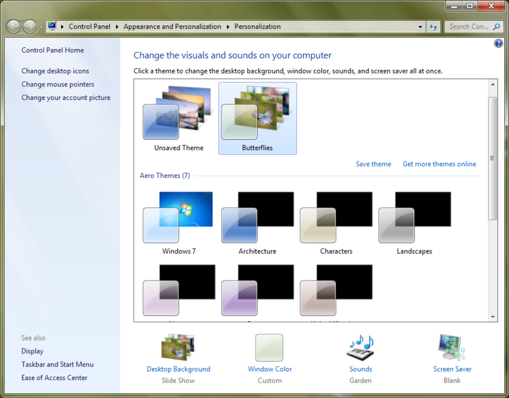Open the Screen Saver icon

(452, 347)
